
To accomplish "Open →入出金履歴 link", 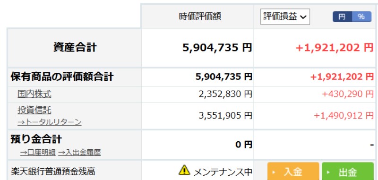I will click(x=79, y=153).
